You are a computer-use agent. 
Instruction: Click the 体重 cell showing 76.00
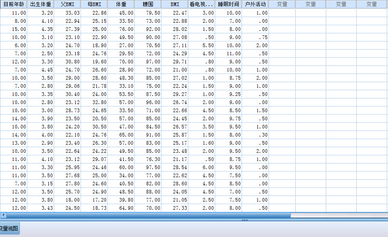click(x=121, y=29)
